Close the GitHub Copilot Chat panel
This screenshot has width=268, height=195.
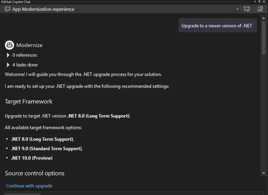pos(264,2)
